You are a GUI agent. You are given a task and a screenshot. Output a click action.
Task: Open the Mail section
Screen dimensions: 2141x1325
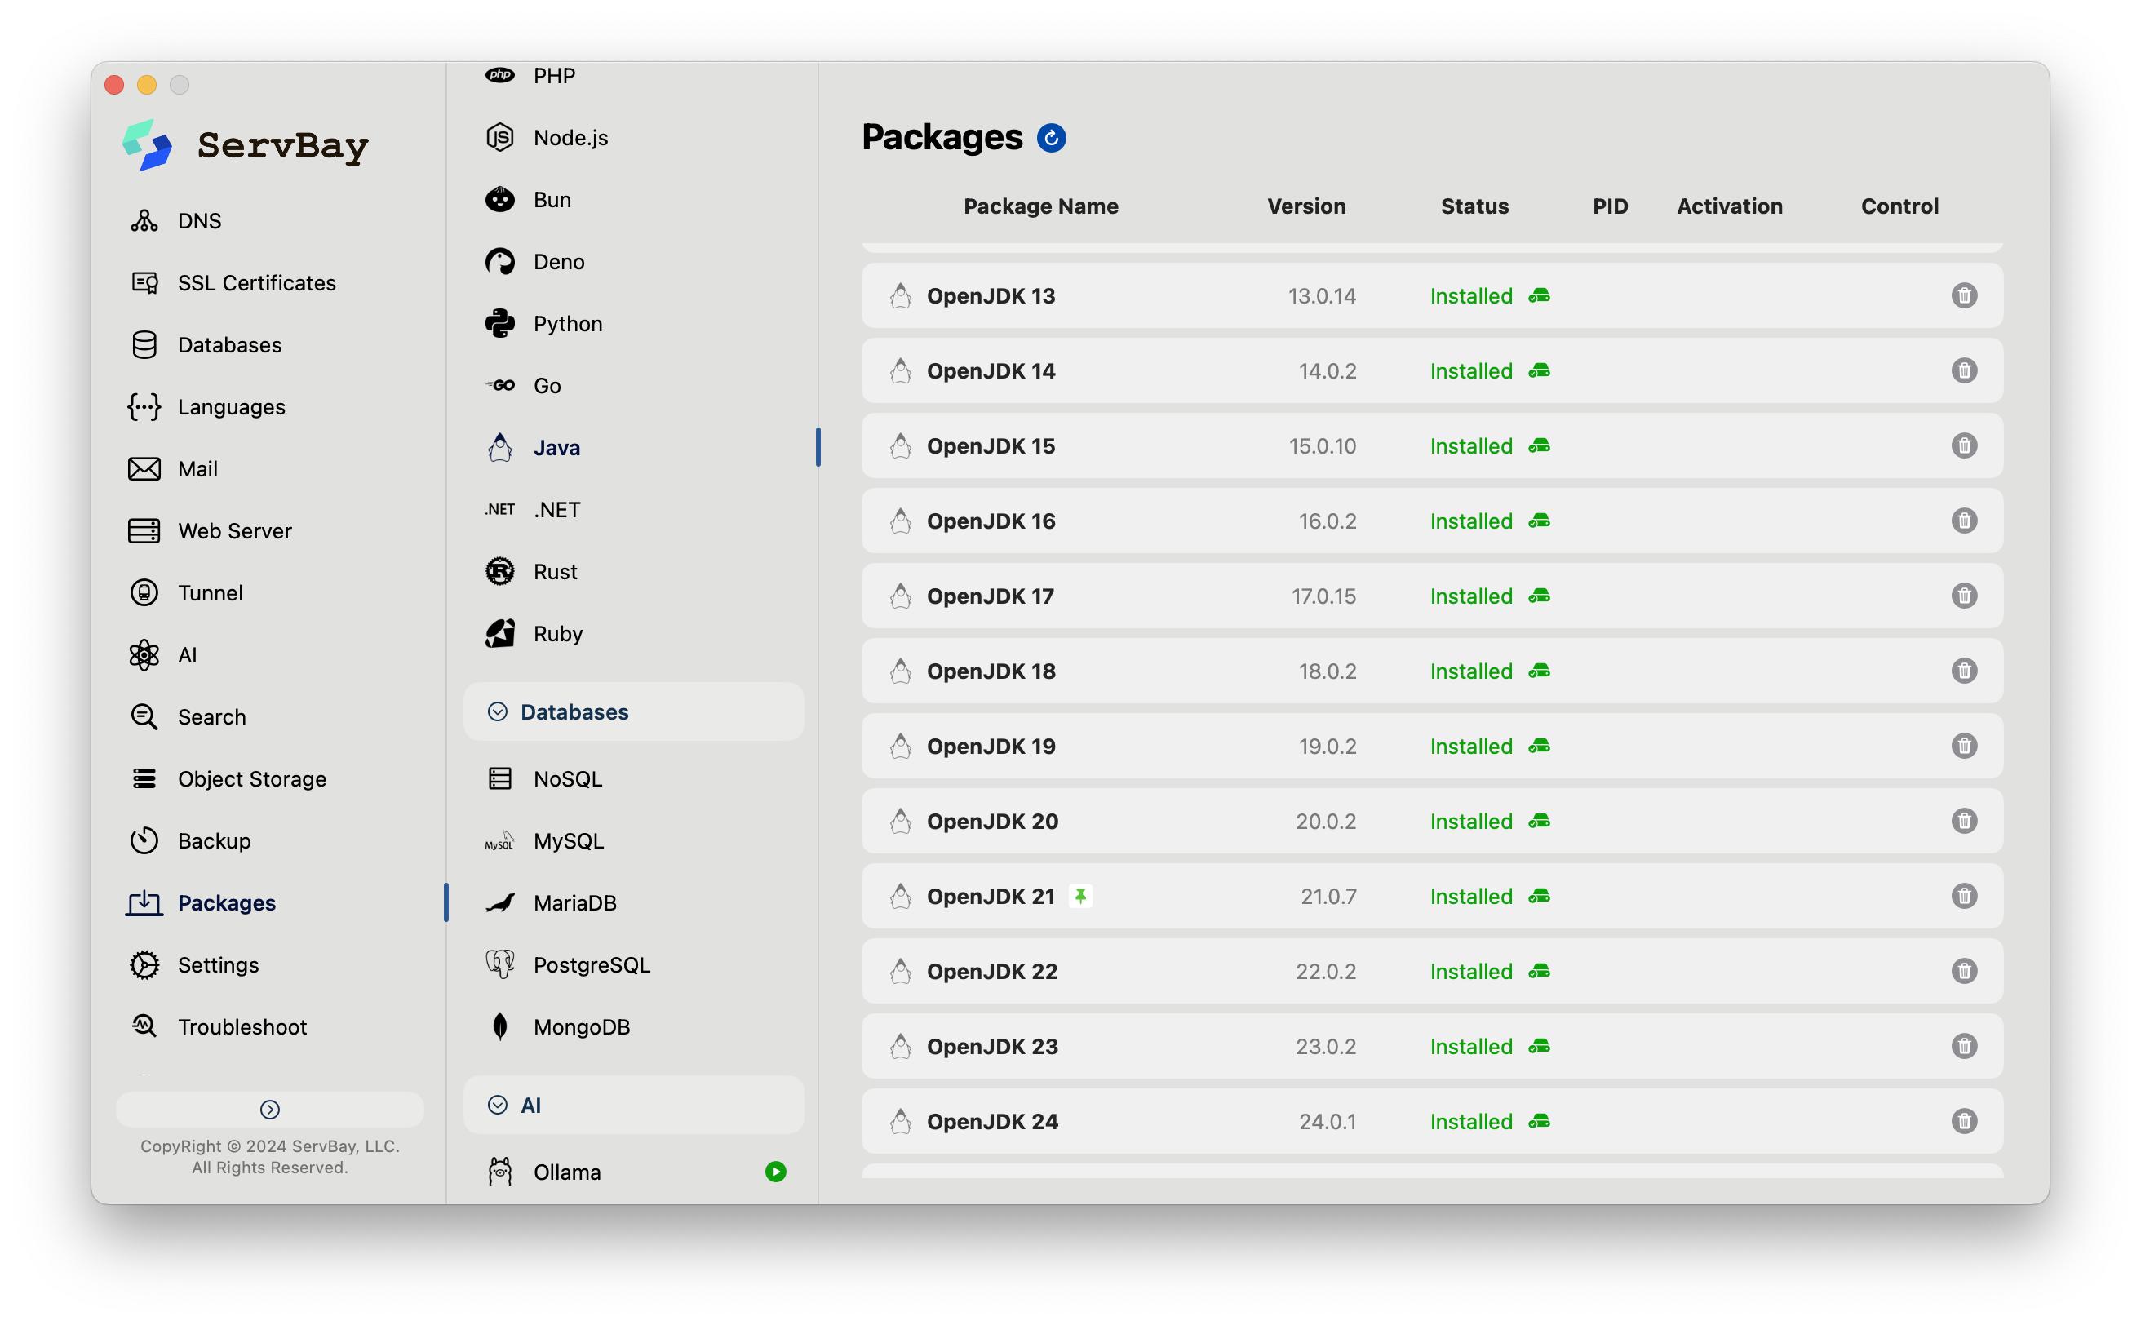(173, 469)
